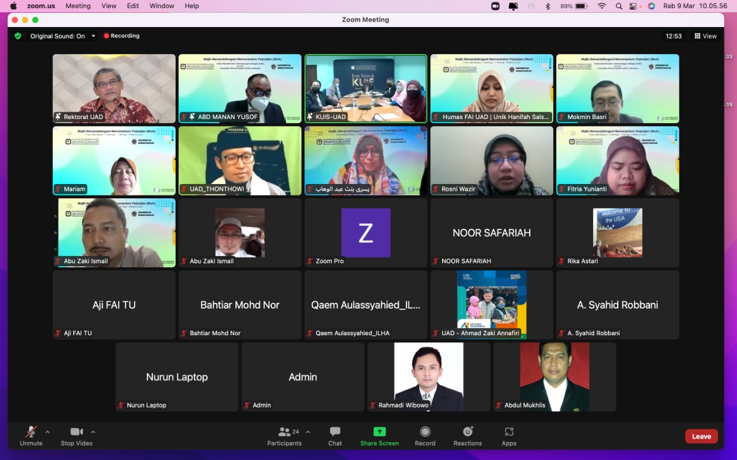Select the KUIS-UAD video tile

366,89
